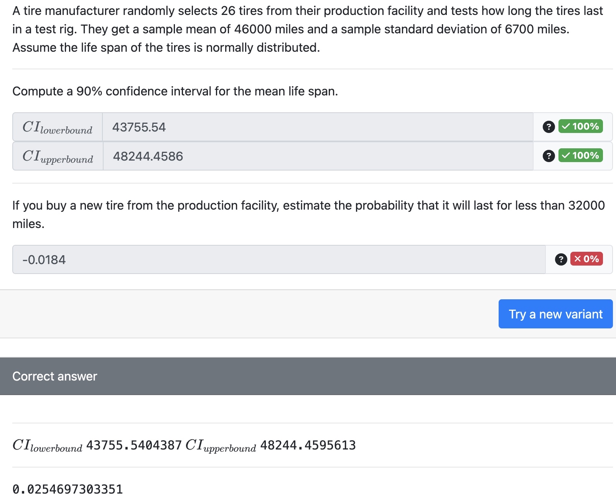Click the CI upperbound label
This screenshot has height=502, width=616.
click(x=58, y=156)
